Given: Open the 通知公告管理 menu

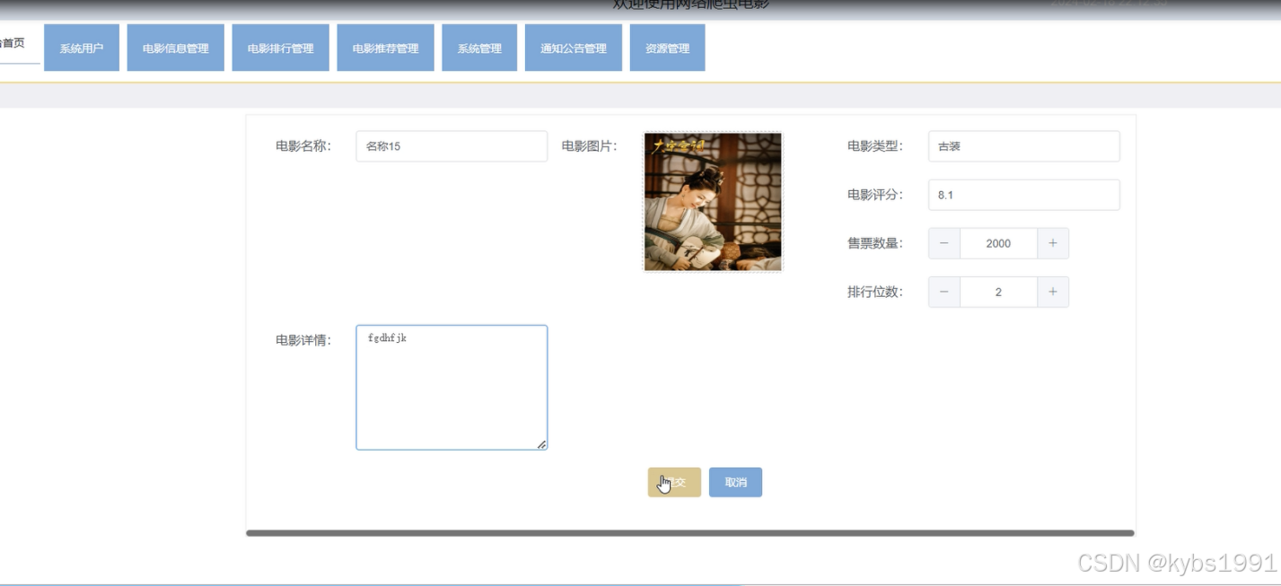Looking at the screenshot, I should point(574,48).
